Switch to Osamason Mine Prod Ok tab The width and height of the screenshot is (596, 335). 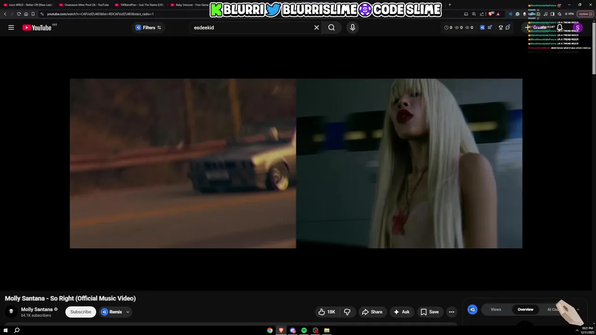click(x=84, y=5)
